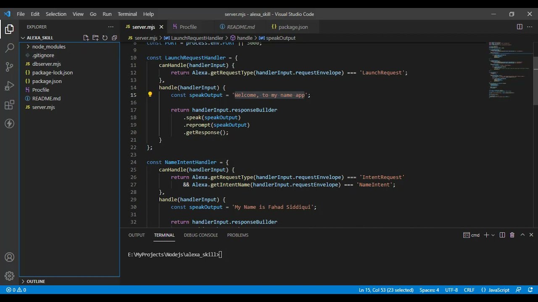Open the Terminal menu
The image size is (538, 302).
click(127, 14)
